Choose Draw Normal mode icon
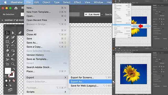The image size is (168, 95). [x=6, y=85]
